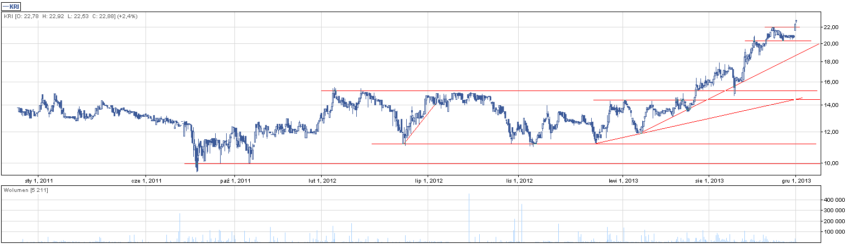Select the gru 1, 2013 date label

(x=796, y=180)
